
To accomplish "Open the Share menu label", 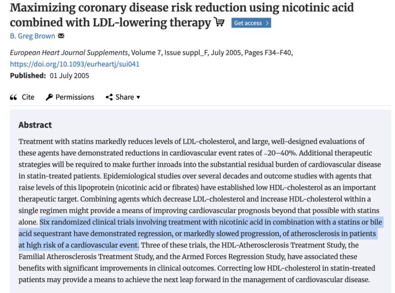I will (x=125, y=97).
